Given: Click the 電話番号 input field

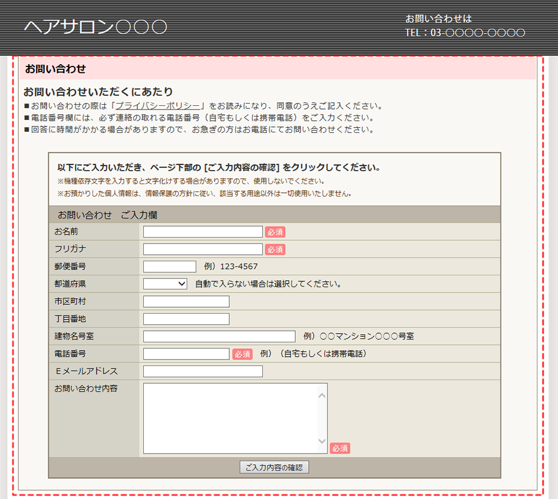Looking at the screenshot, I should click(186, 354).
